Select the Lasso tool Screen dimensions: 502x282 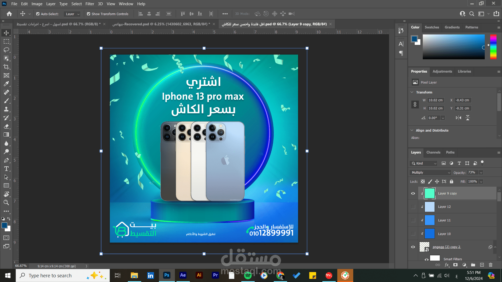(6, 50)
